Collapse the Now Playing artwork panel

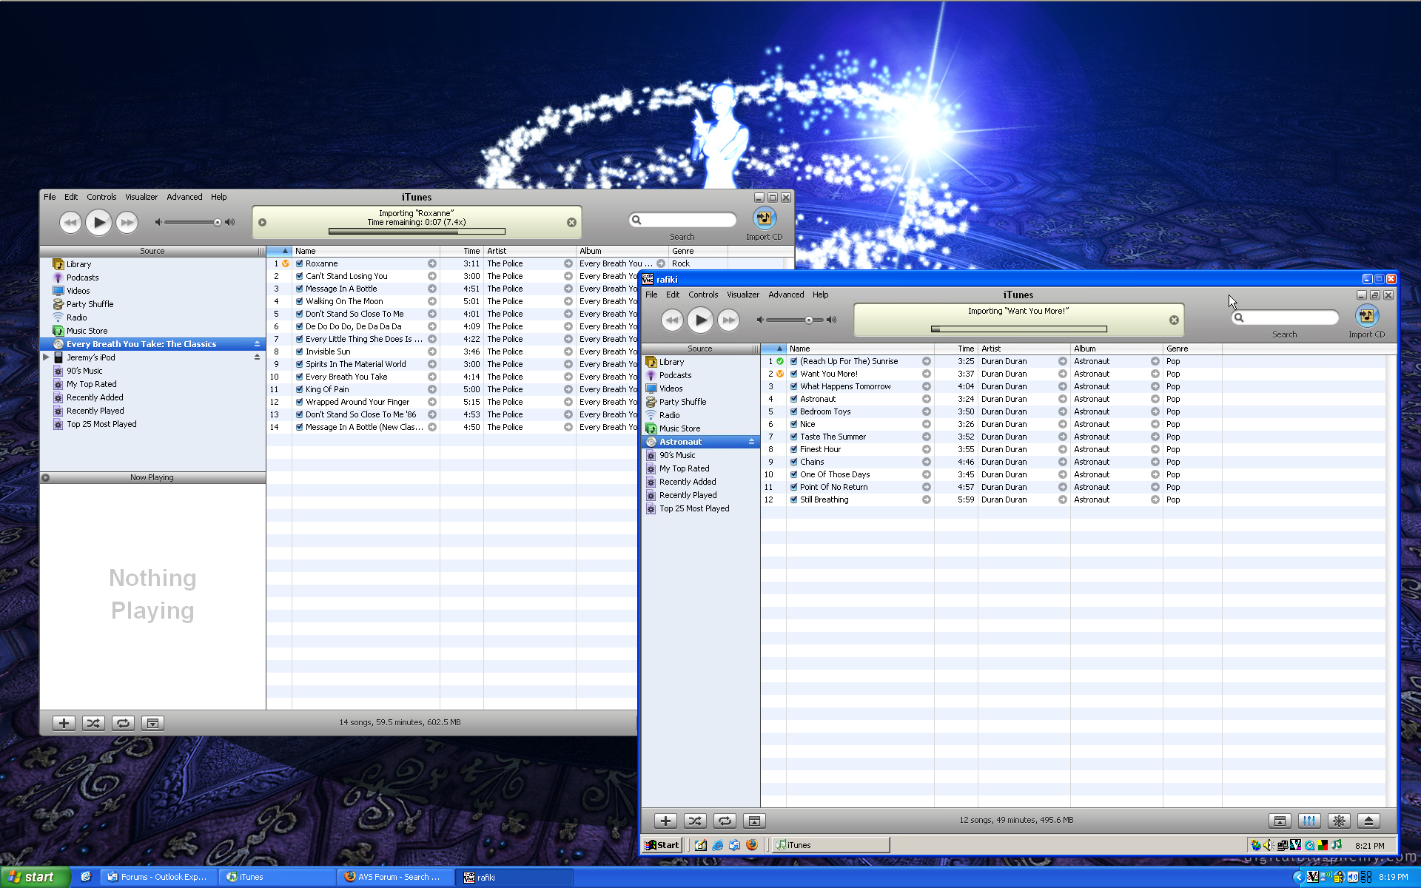point(46,477)
